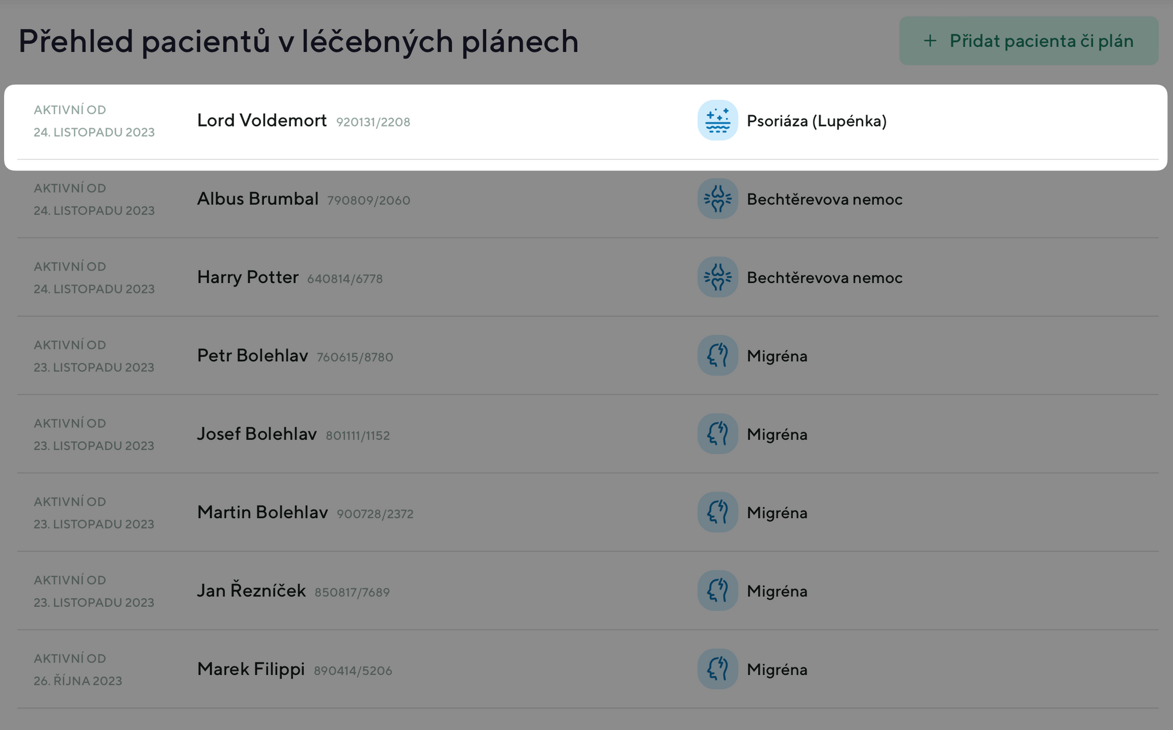1173x730 pixels.
Task: Click Petr Bolehlav's Migréna icon
Action: 717,356
